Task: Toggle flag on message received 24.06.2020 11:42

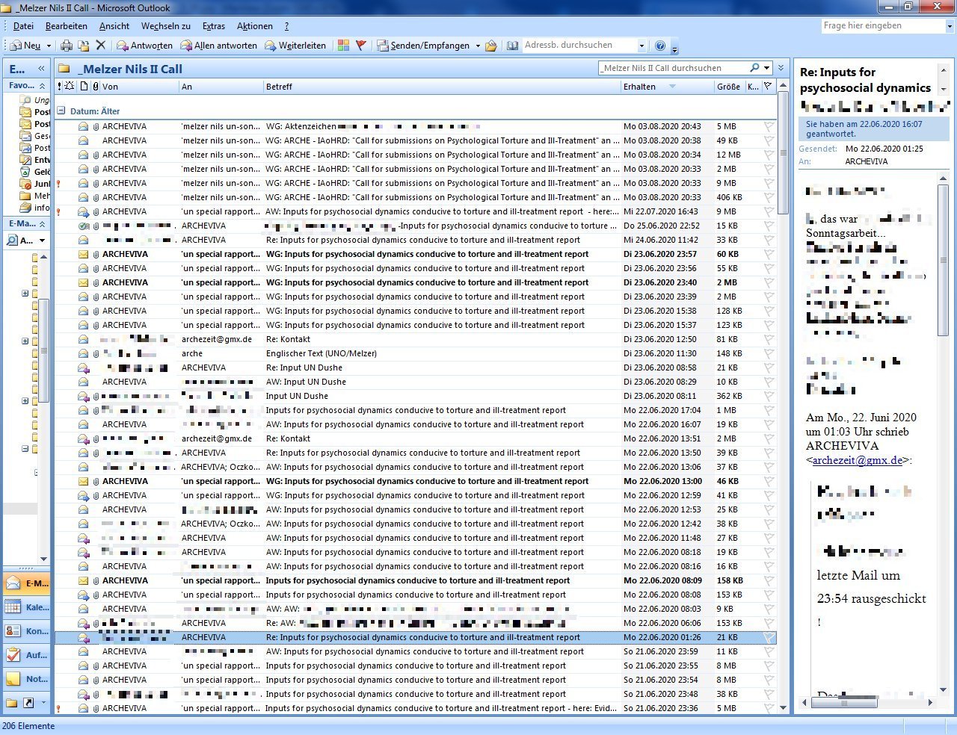Action: tap(769, 241)
